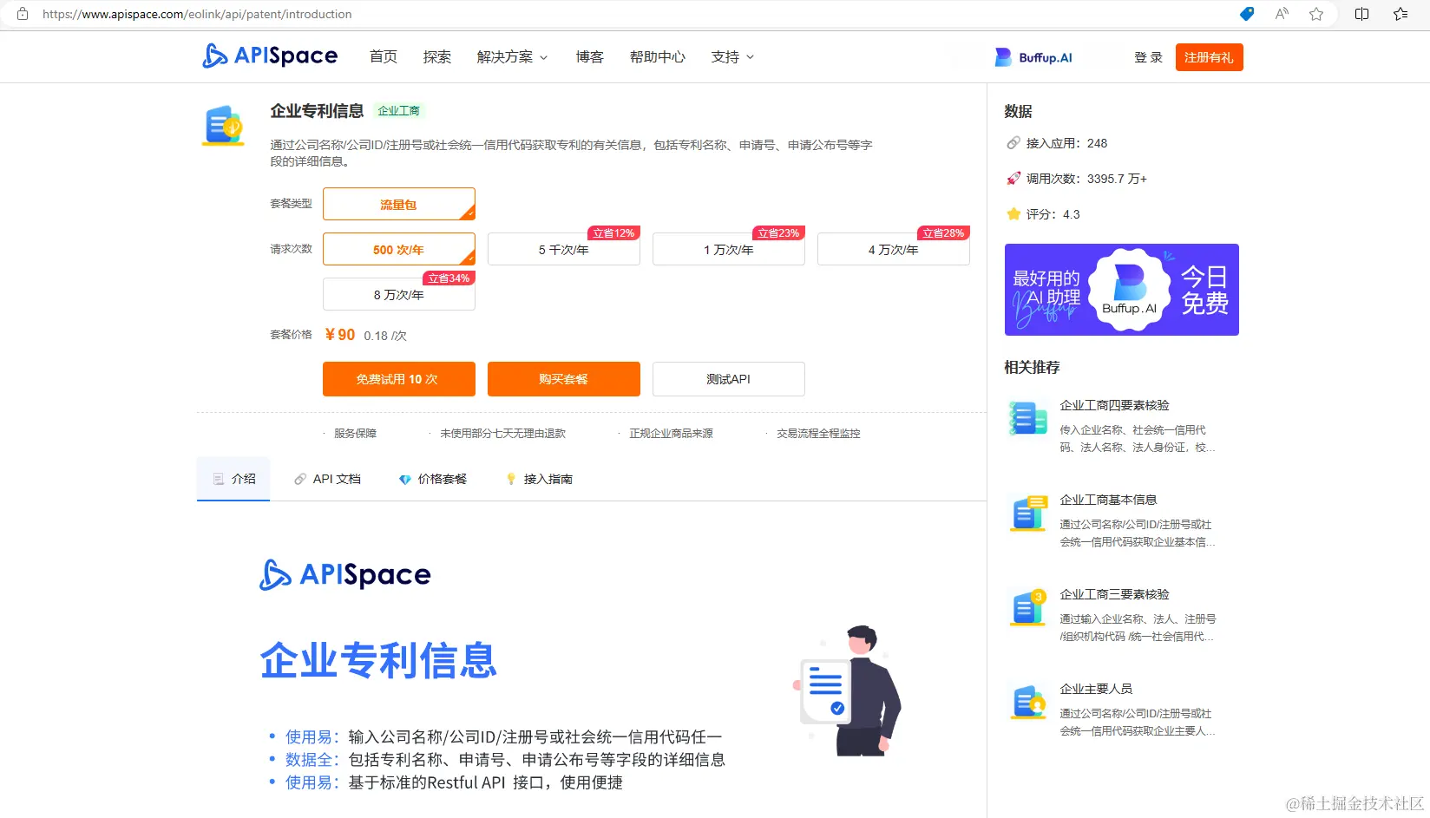
Task: Switch to the 介绍 tab
Action: (233, 479)
